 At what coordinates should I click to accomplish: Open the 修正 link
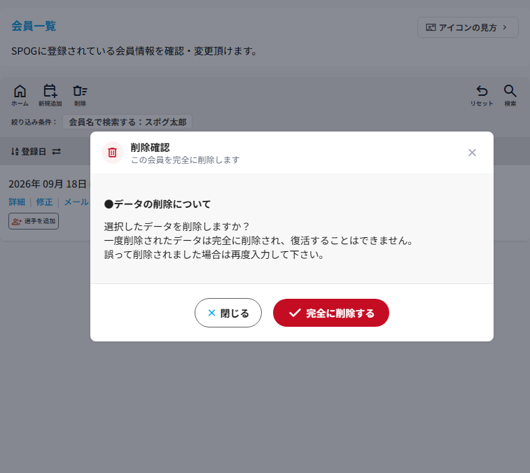pyautogui.click(x=45, y=202)
